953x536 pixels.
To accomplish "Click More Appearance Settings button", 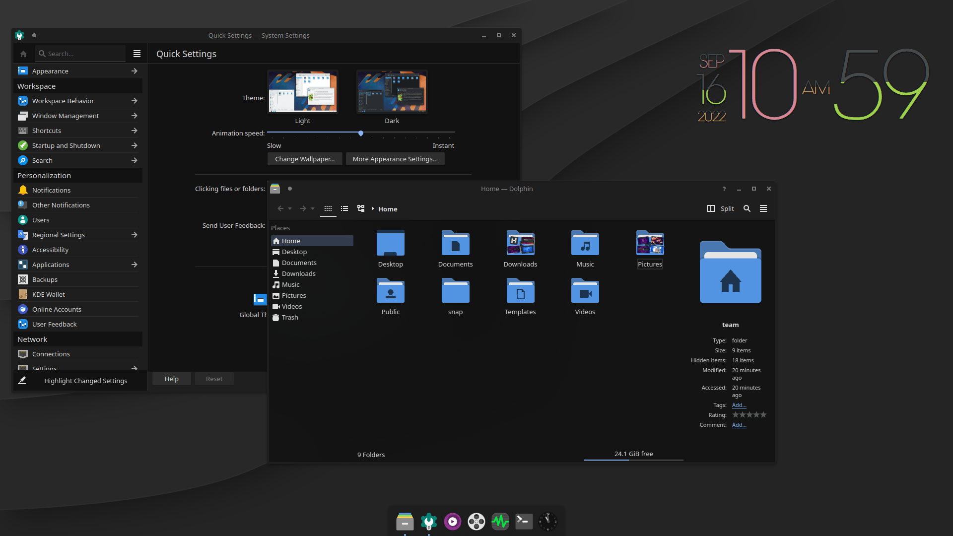I will 395,159.
